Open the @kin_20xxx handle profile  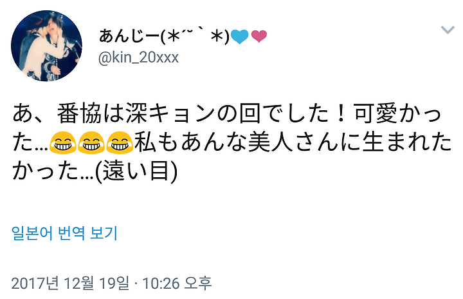pyautogui.click(x=138, y=57)
